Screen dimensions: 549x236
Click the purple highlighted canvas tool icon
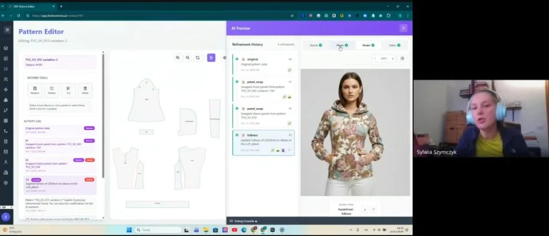tap(211, 58)
